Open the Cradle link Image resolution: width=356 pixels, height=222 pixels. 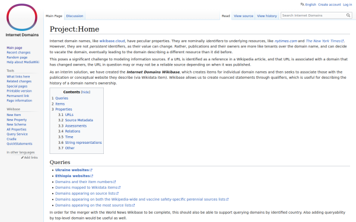pyautogui.click(x=11, y=139)
